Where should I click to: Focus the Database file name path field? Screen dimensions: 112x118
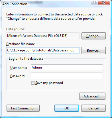[x=43, y=50]
